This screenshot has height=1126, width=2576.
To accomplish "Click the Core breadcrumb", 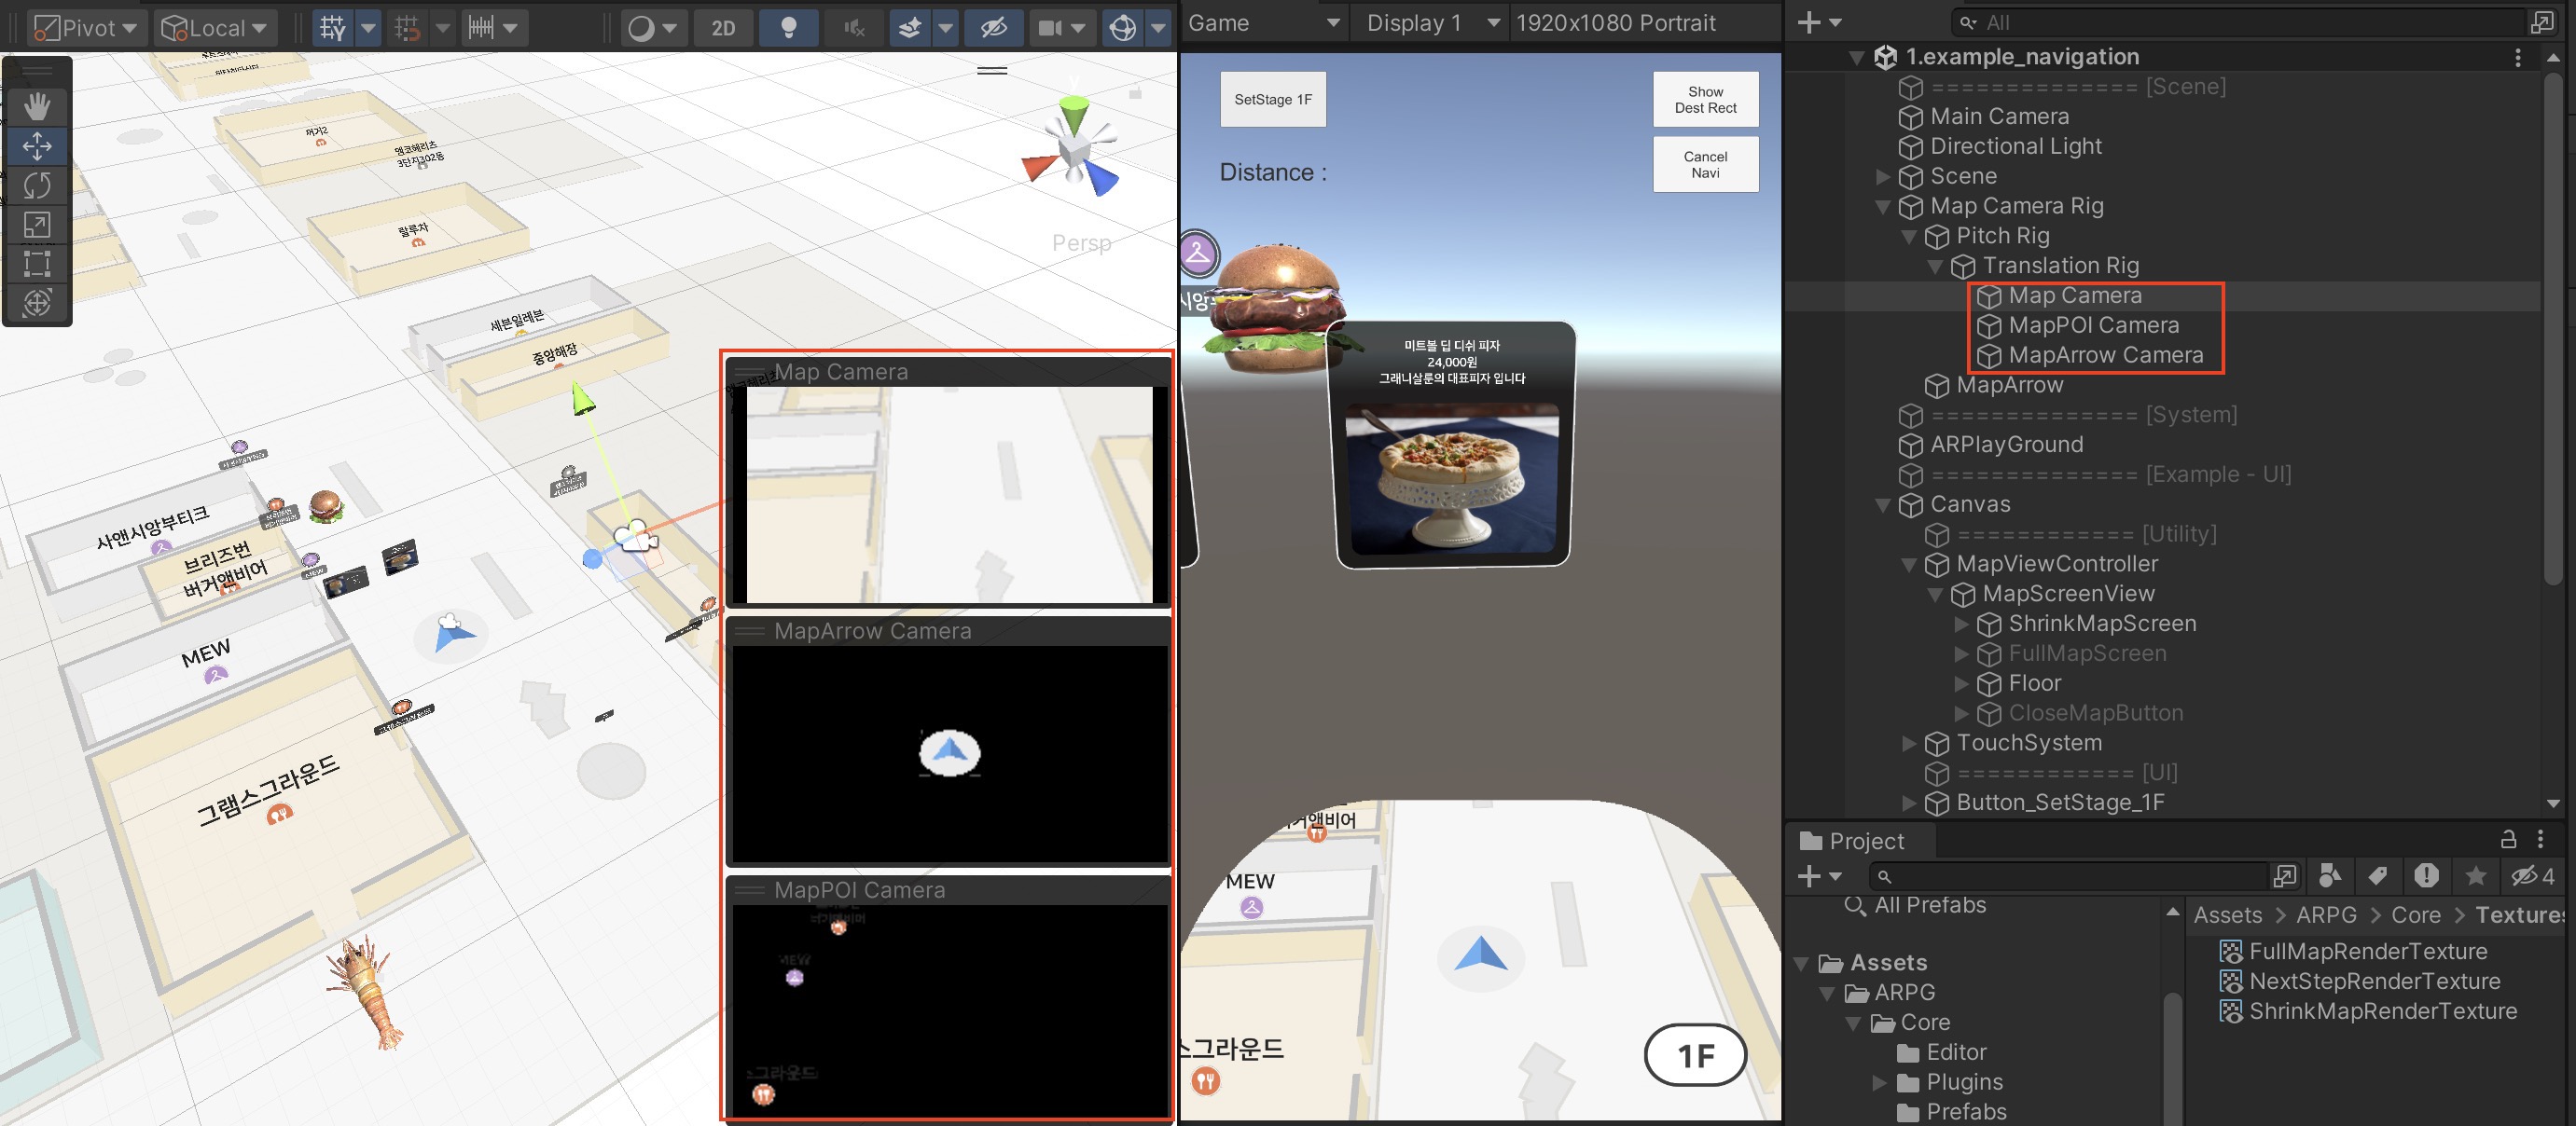I will (2415, 914).
